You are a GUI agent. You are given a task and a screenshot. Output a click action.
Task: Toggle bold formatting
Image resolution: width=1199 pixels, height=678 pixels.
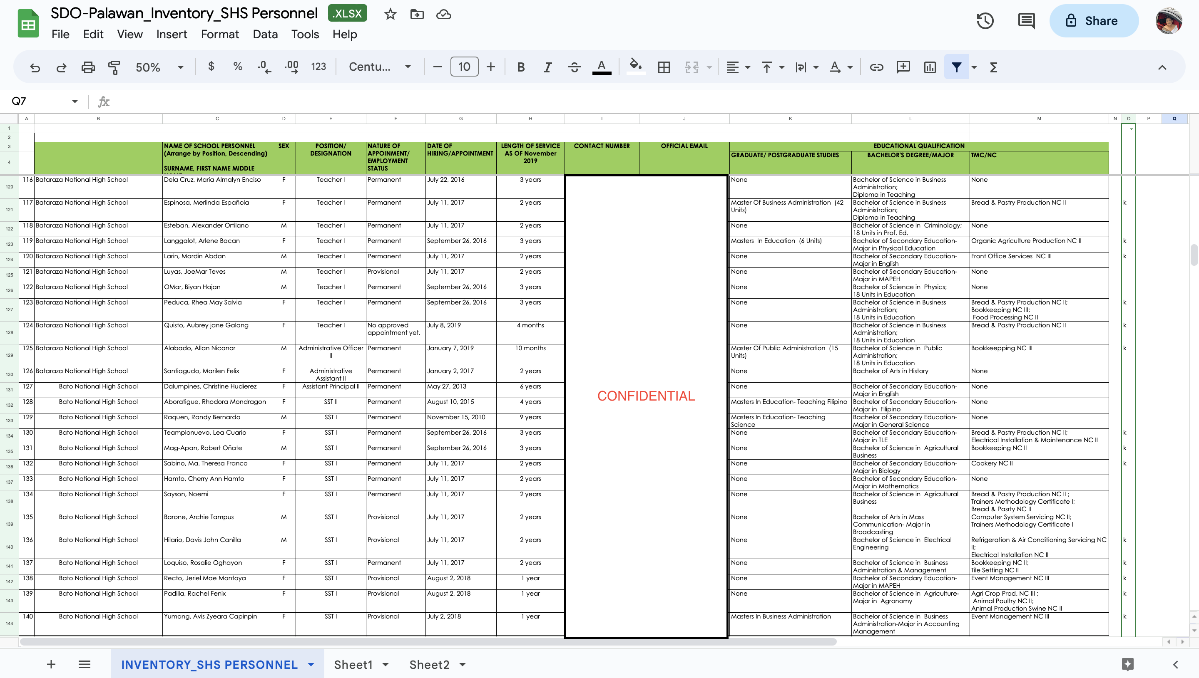521,67
